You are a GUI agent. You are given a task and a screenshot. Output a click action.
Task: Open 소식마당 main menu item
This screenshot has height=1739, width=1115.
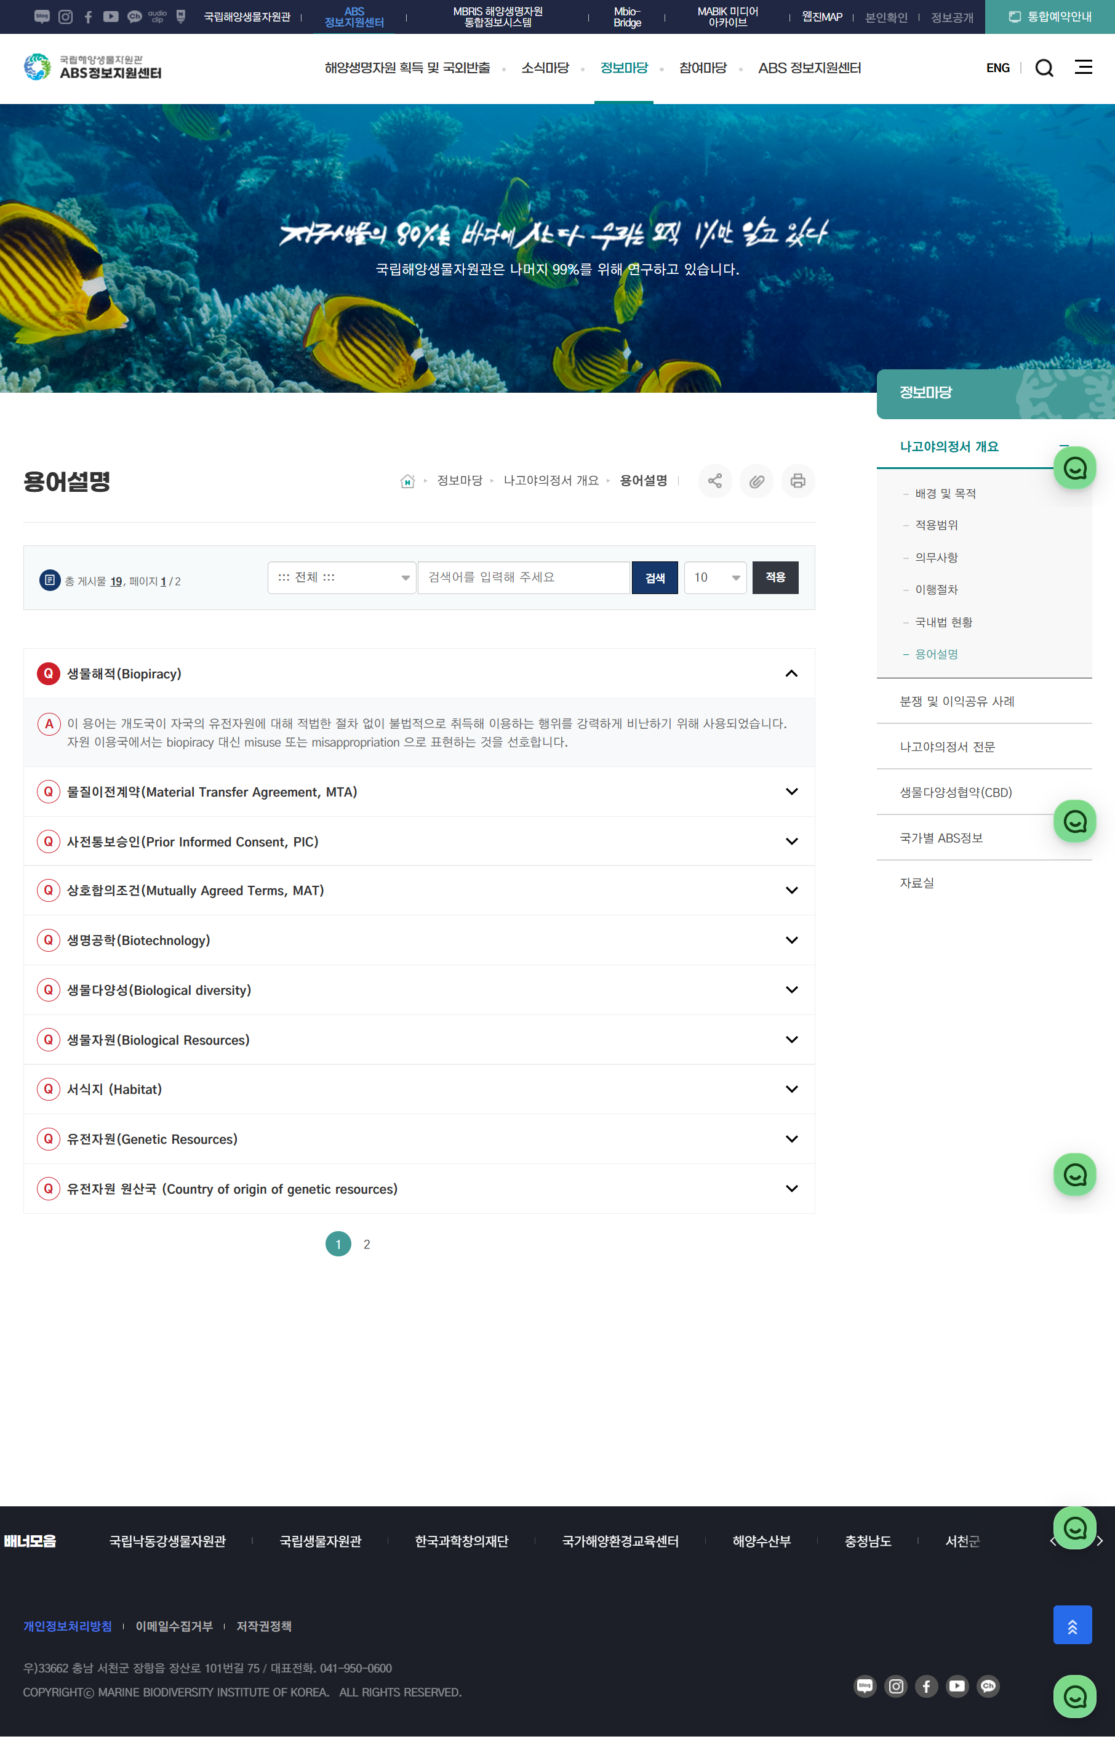pyautogui.click(x=545, y=68)
